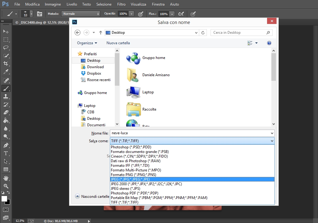Select the Brush tool in toolbox

(x=6, y=88)
